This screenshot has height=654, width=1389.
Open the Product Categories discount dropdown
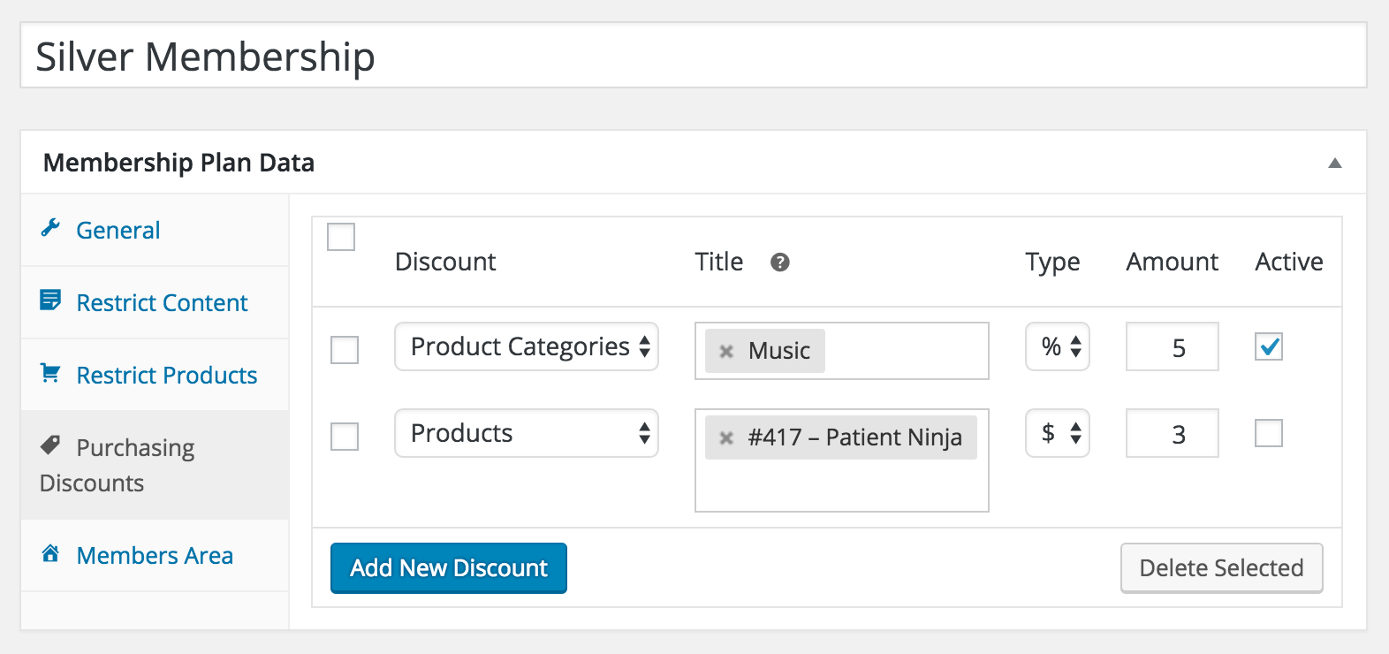[x=527, y=346]
